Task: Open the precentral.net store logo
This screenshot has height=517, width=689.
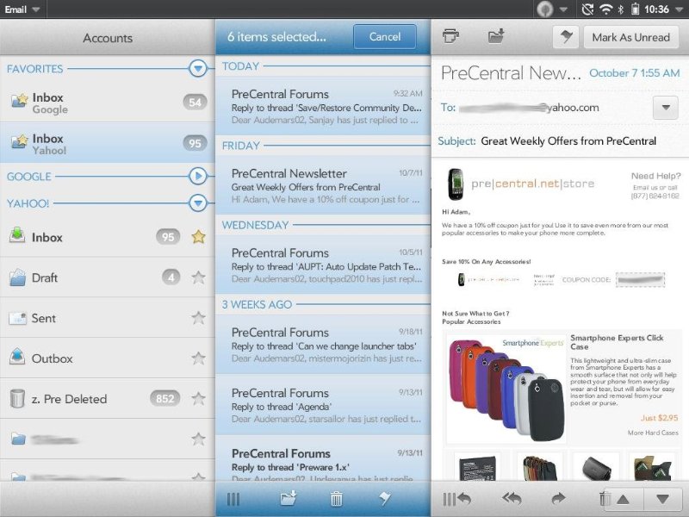Action: tap(521, 184)
